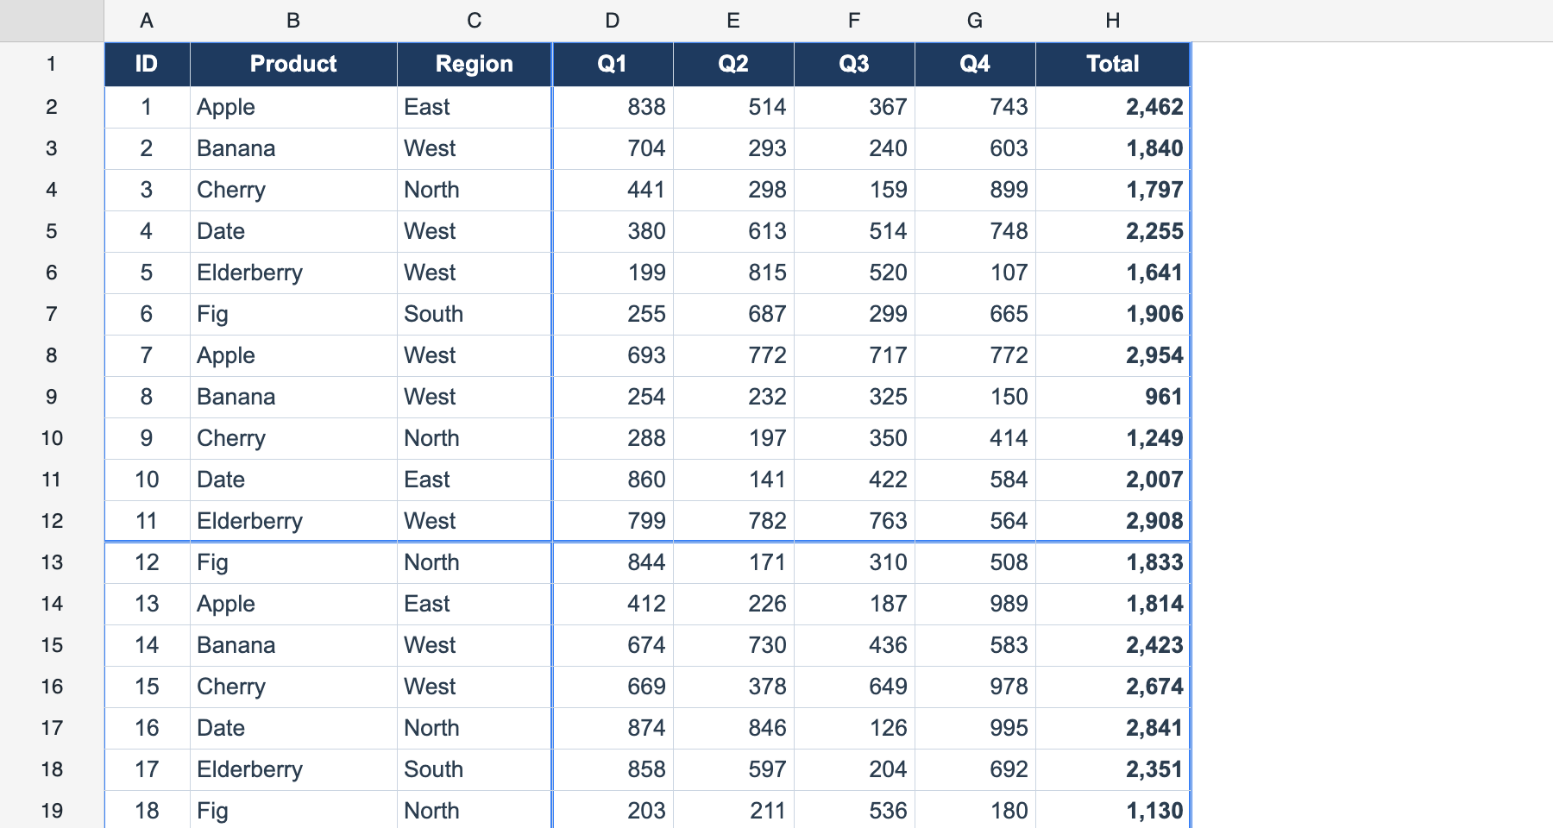Select the Q1 value 838
This screenshot has width=1553, height=828.
(613, 107)
